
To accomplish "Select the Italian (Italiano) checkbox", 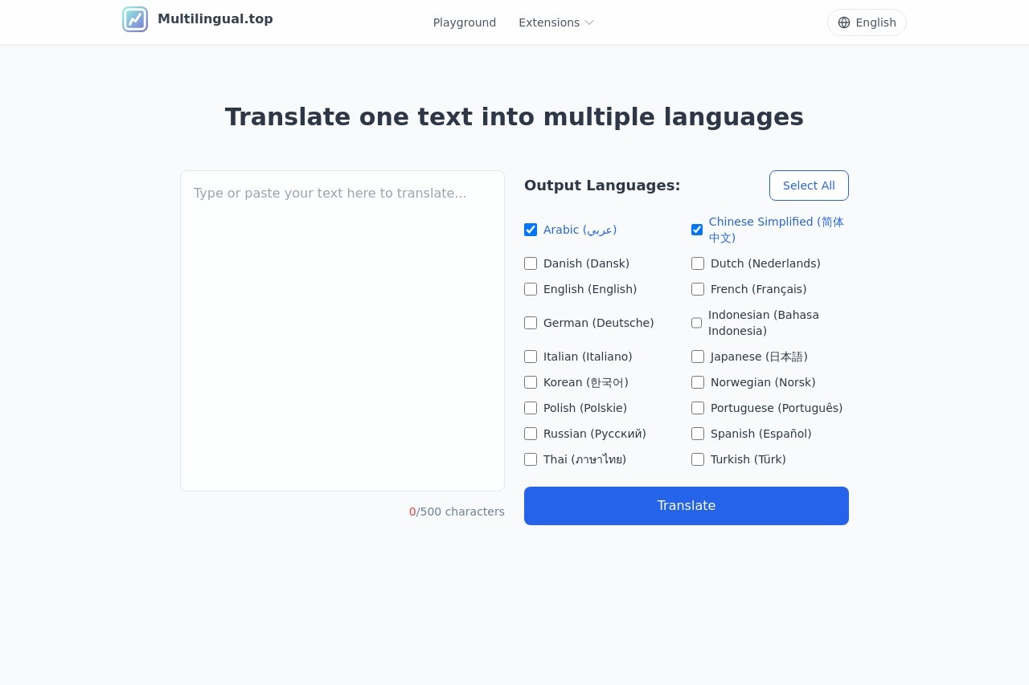I will 531,357.
